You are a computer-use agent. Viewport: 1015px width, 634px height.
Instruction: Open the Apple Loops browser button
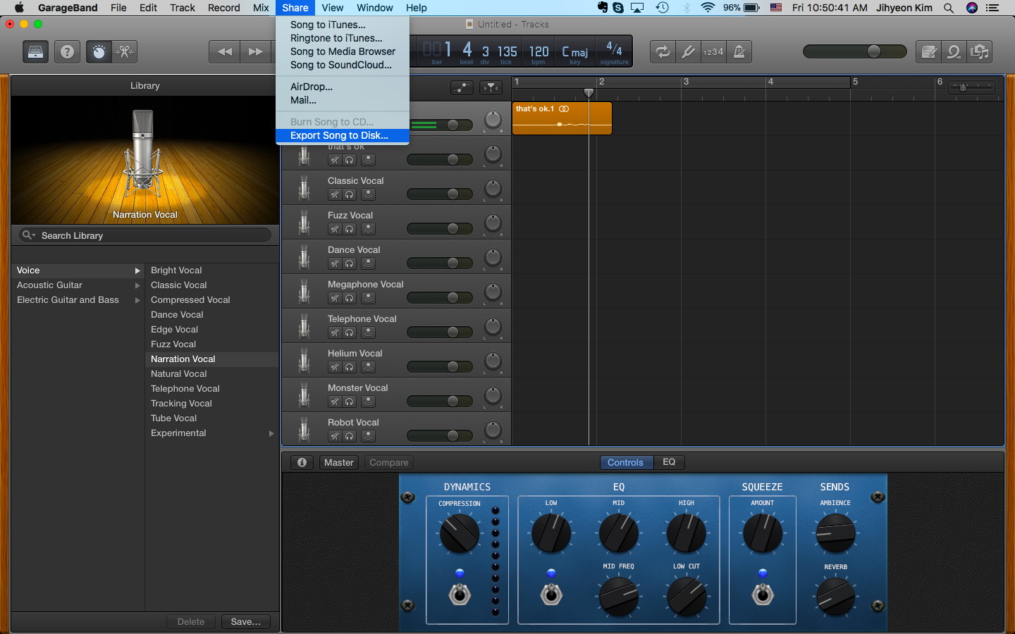pos(954,52)
